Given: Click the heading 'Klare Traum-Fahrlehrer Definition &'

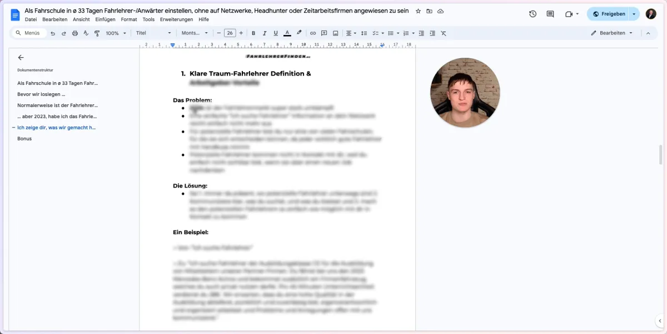Looking at the screenshot, I should pyautogui.click(x=250, y=73).
